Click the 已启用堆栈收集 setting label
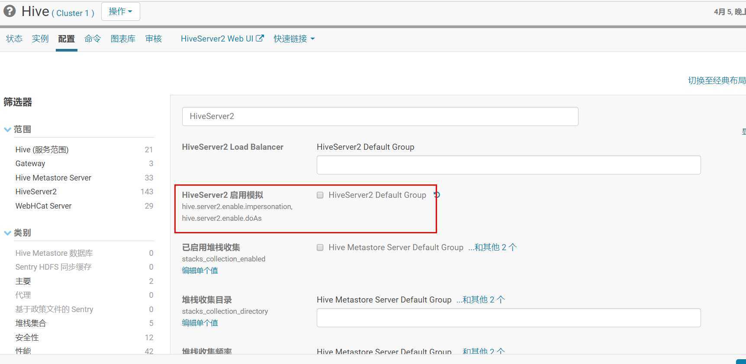This screenshot has height=364, width=746. [211, 248]
